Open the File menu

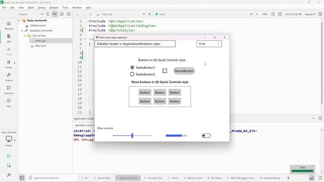point(4,8)
